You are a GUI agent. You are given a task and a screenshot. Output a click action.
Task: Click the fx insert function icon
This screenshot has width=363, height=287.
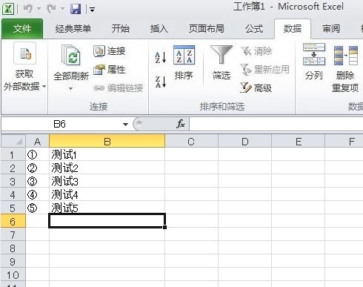coord(181,124)
